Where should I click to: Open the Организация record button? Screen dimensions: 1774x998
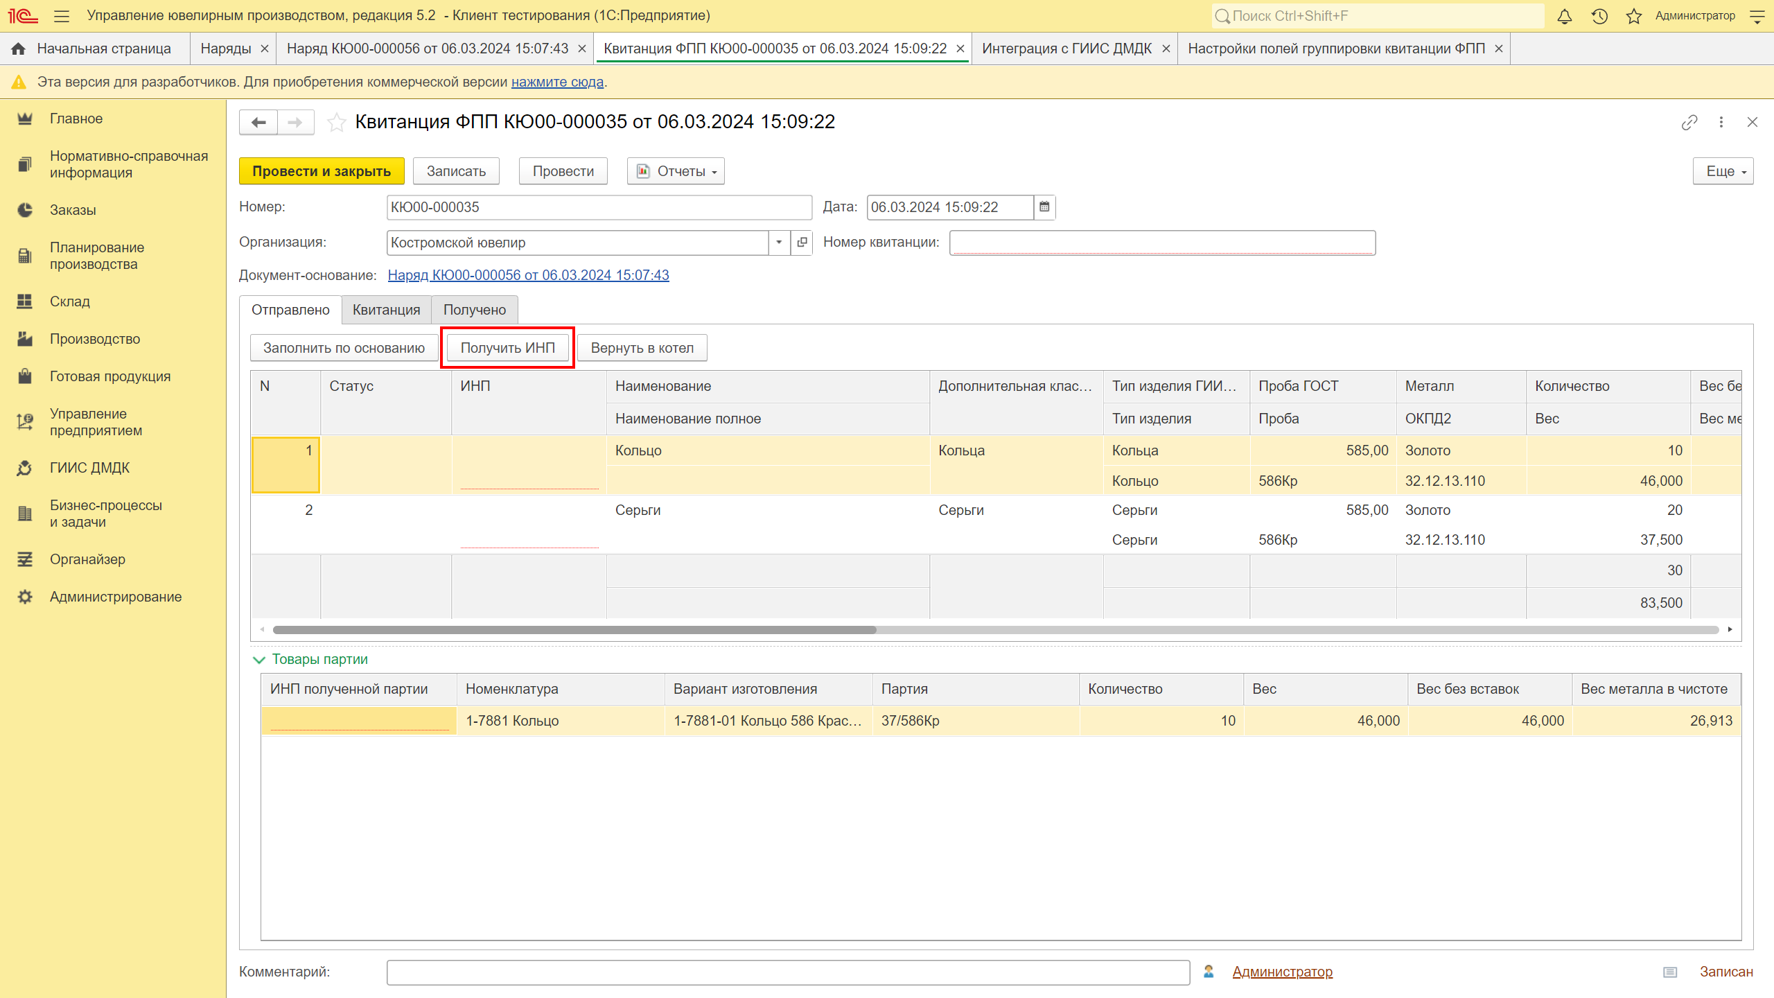coord(802,243)
